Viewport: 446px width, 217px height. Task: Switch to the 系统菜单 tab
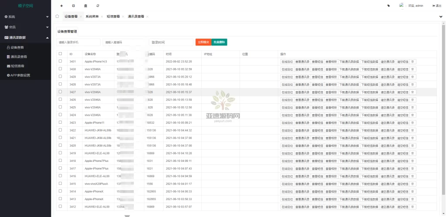tap(92, 17)
